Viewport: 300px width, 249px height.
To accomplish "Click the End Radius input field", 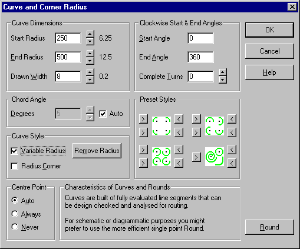I will (68, 57).
